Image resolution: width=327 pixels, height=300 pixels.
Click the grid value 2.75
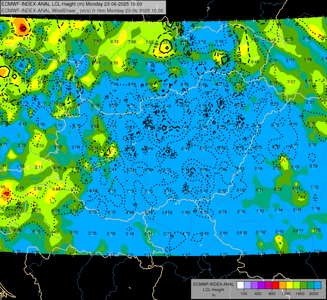coord(289,39)
